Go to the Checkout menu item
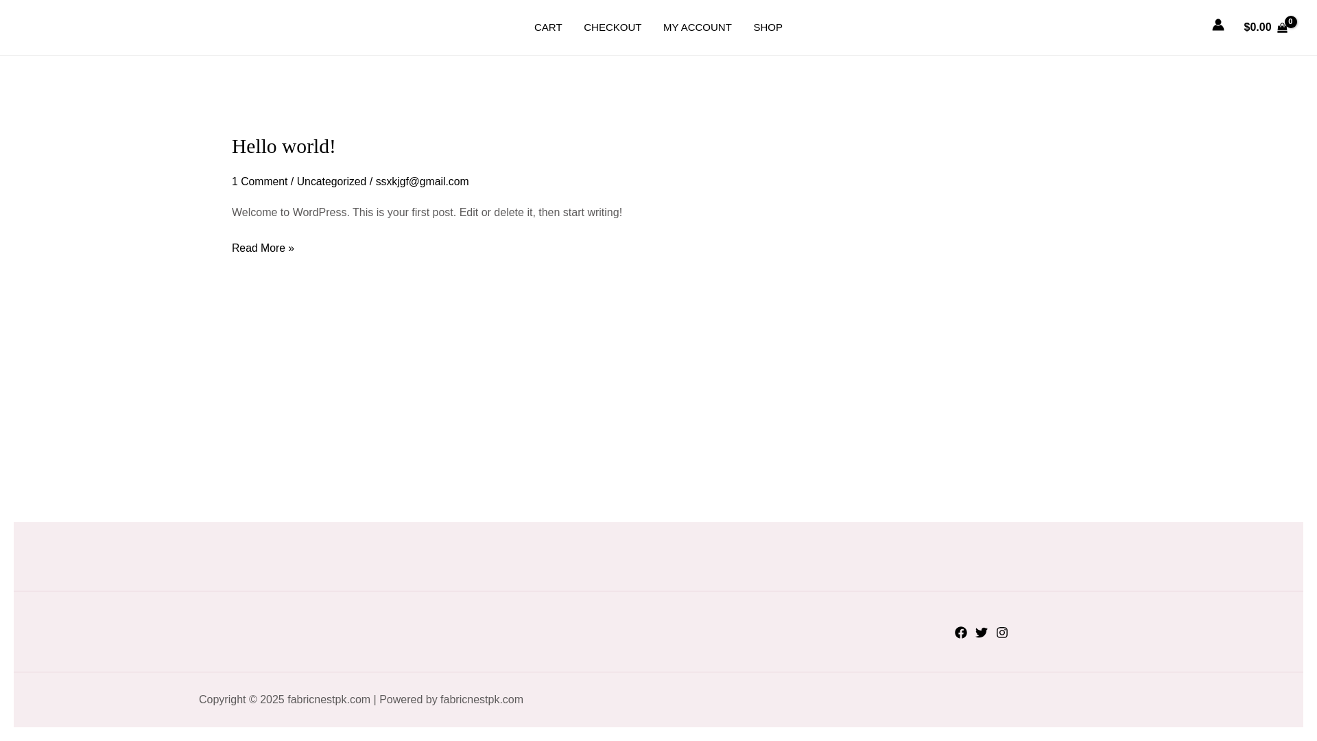 coord(613,27)
